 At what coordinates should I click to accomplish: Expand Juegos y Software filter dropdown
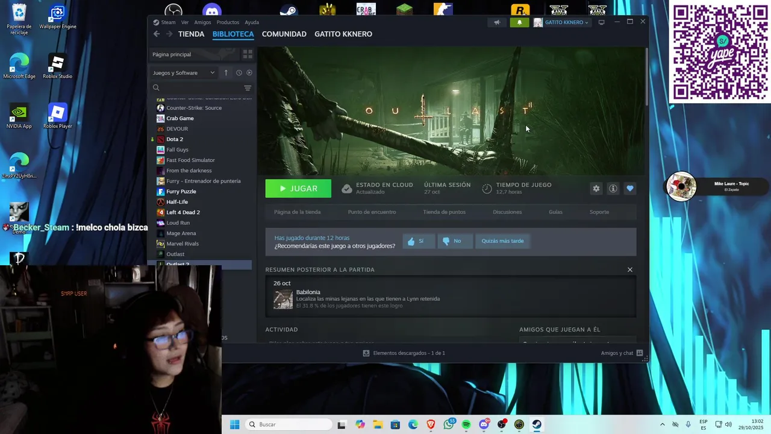184,73
